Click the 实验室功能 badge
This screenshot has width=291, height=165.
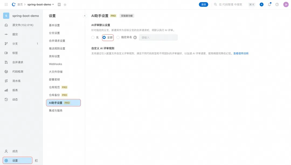click(x=127, y=16)
